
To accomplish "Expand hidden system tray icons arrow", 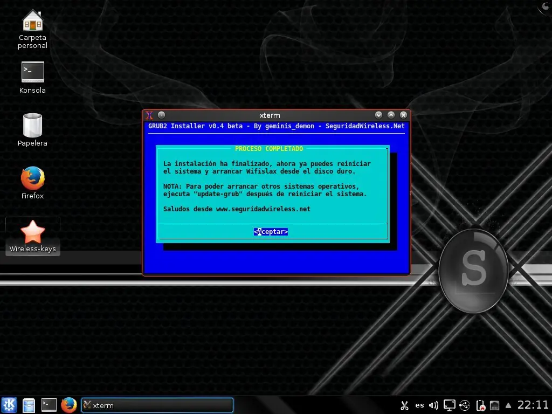I will pos(508,405).
